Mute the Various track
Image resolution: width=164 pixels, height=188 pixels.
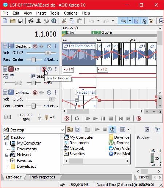pyautogui.click(x=49, y=93)
